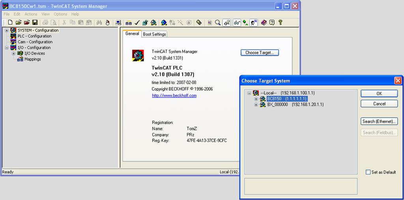Click the Ready status bar text
The image size is (404, 200).
click(x=8, y=172)
